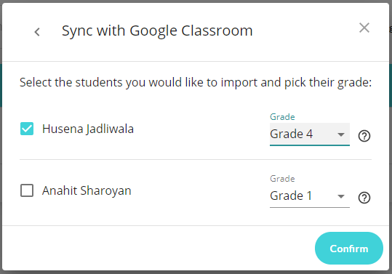The height and width of the screenshot is (274, 392).
Task: Check the Anahit Sharoyan checkbox
Action: (x=27, y=190)
